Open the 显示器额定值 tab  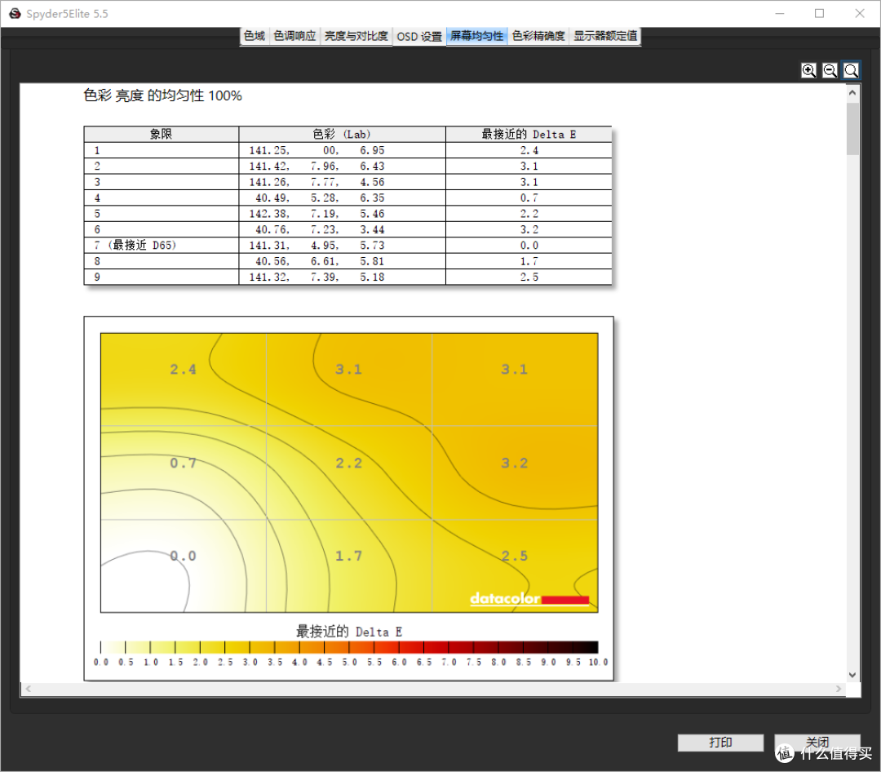pos(605,36)
